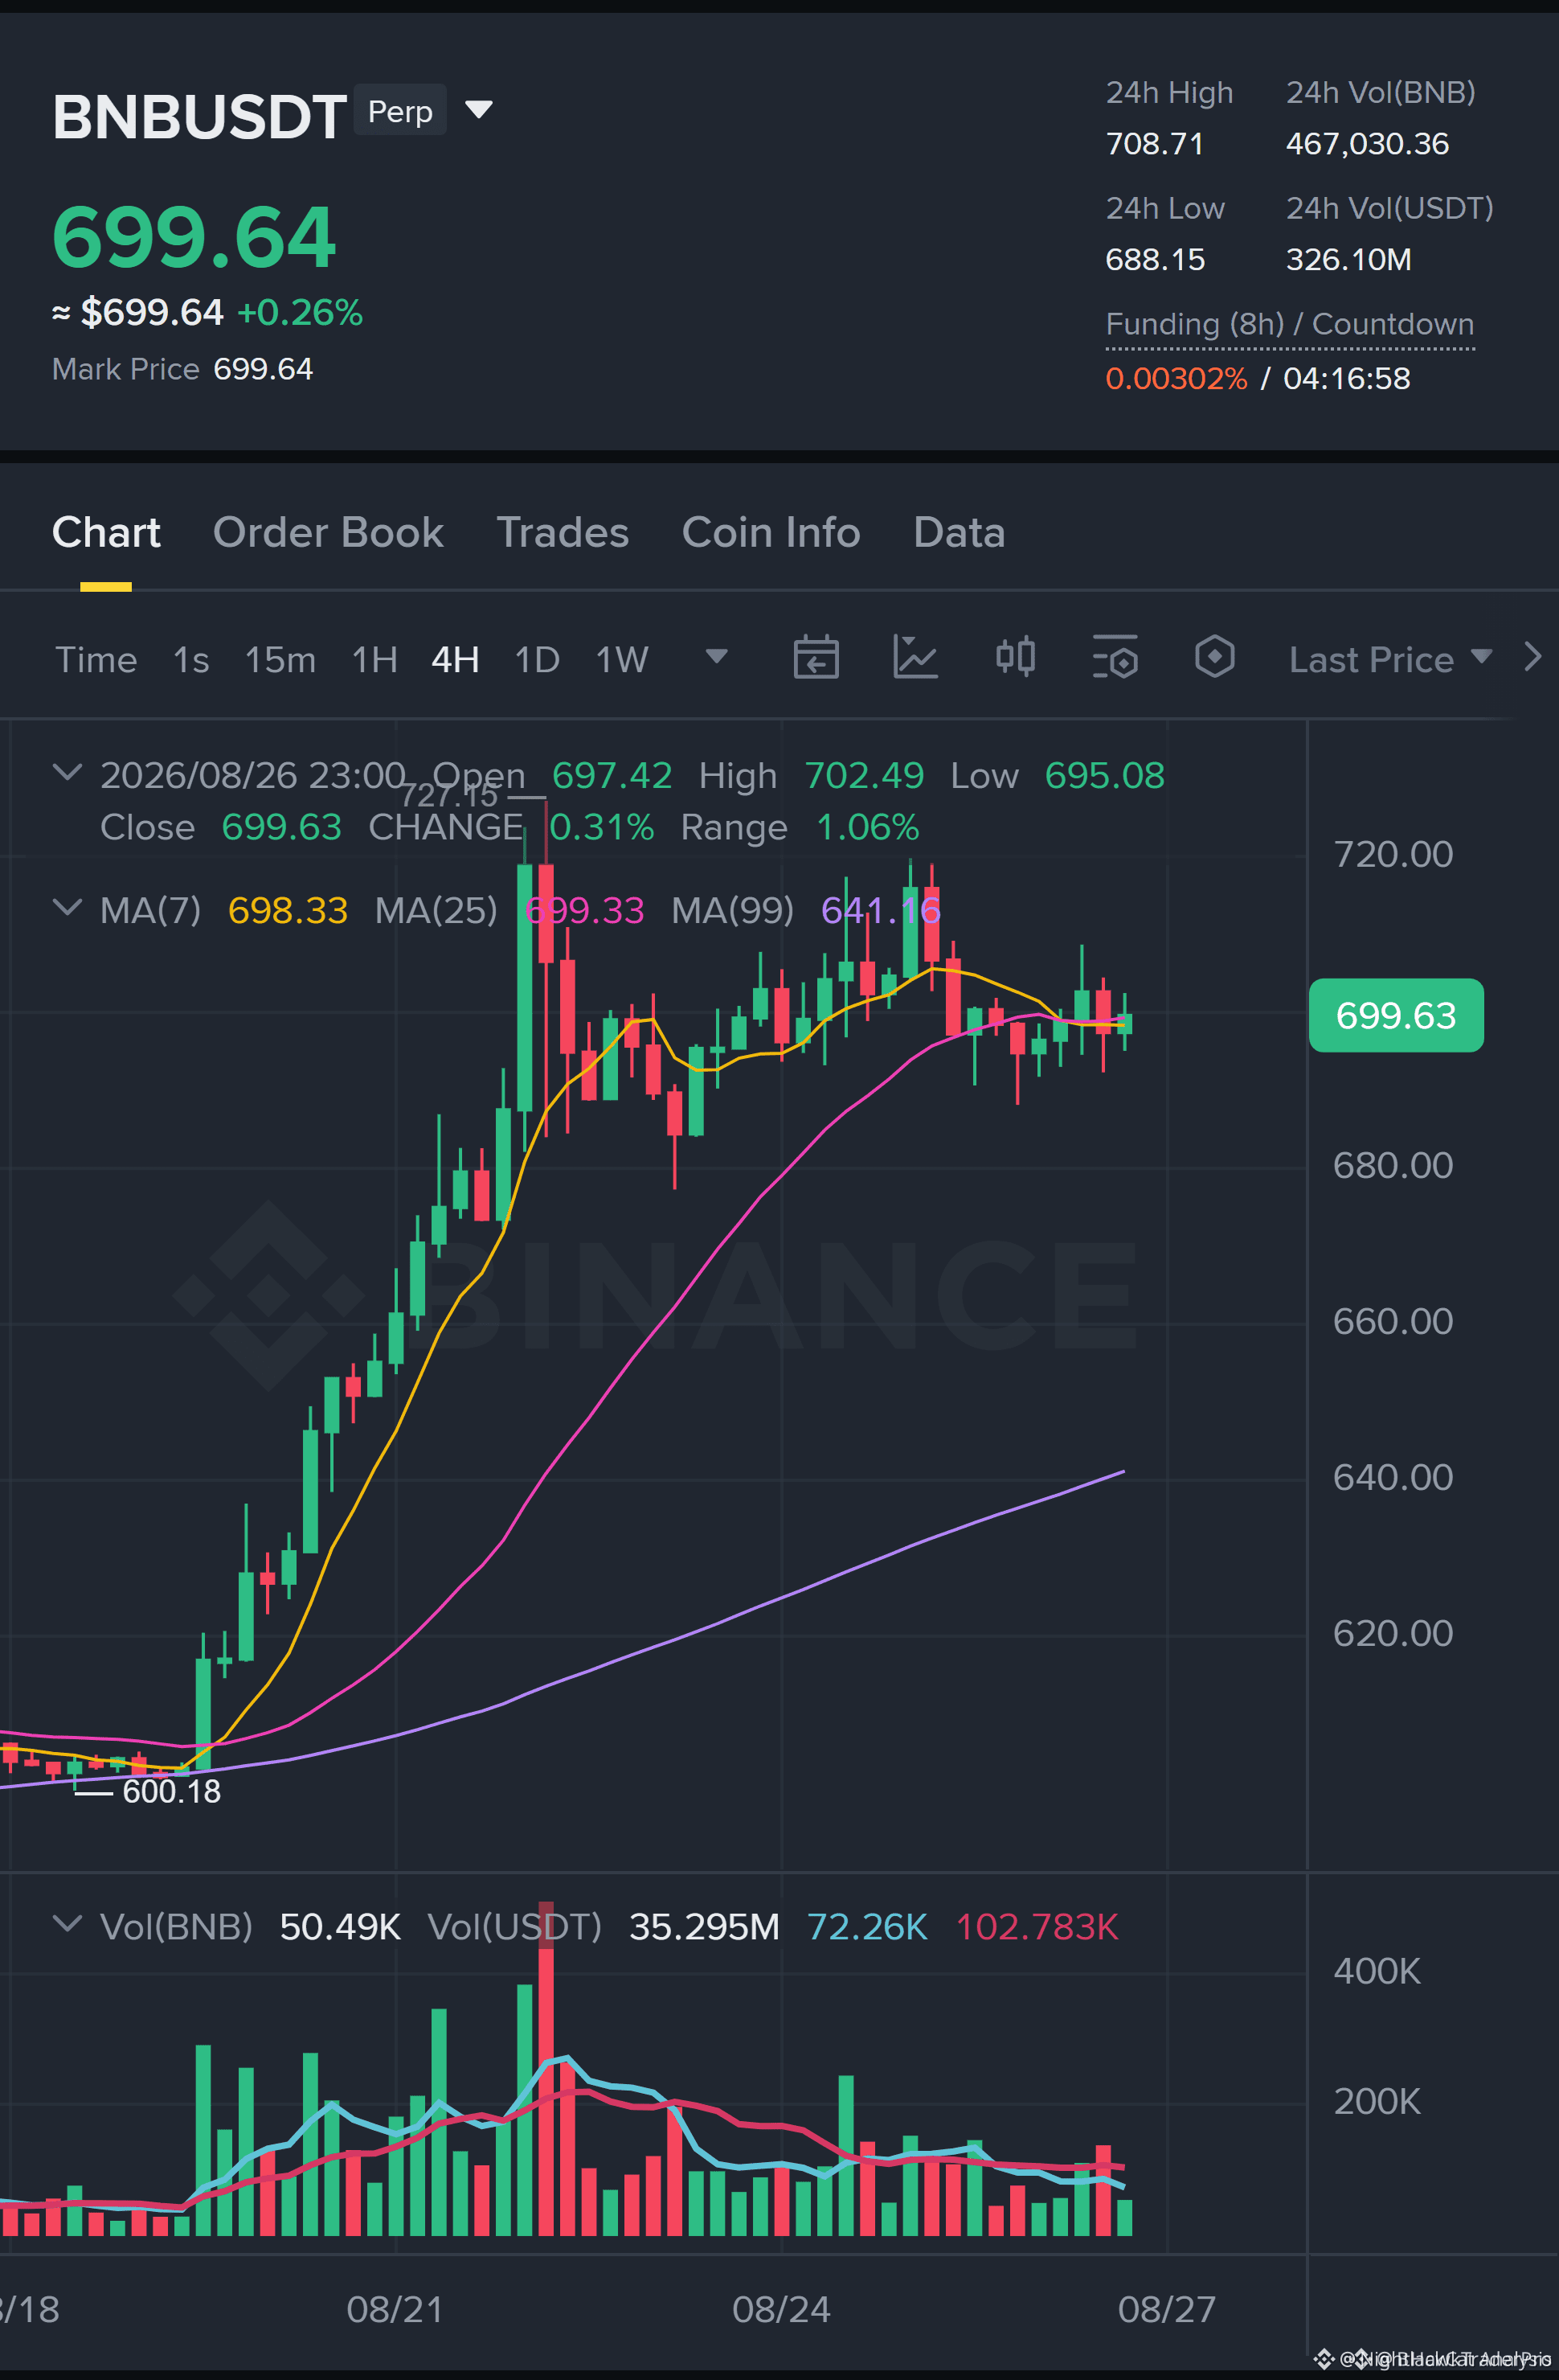Click the 08/21 date axis label
The image size is (1559, 2380).
coord(395,2309)
